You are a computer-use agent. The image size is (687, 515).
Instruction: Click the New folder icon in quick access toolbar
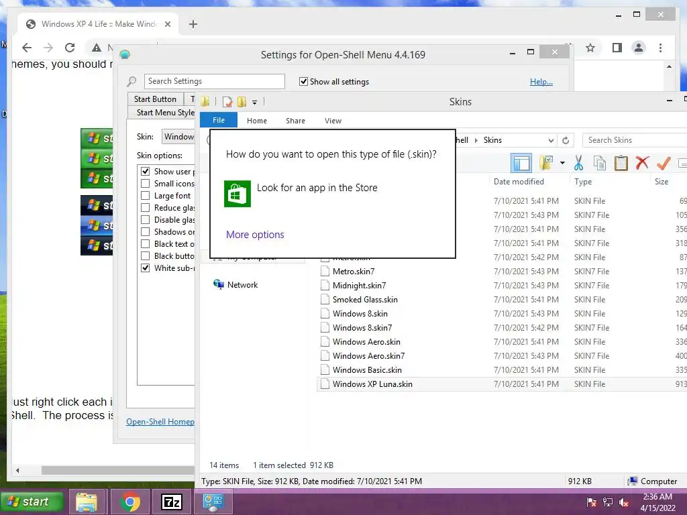point(242,102)
